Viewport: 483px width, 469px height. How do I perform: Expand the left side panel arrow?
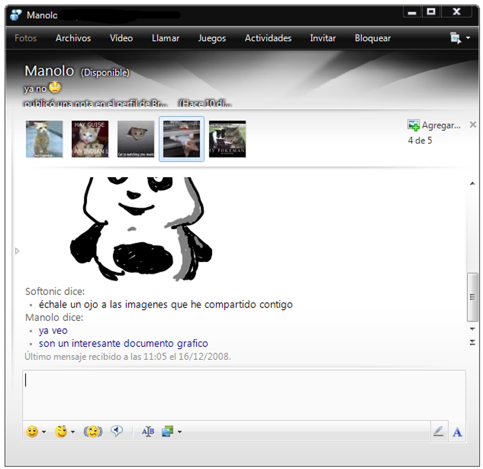point(17,251)
